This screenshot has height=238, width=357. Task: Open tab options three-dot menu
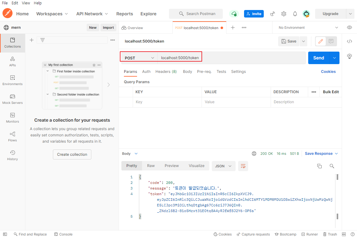click(x=244, y=28)
